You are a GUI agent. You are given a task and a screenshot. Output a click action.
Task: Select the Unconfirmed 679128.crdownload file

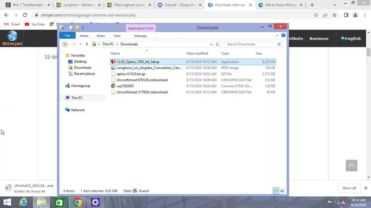click(193, 80)
